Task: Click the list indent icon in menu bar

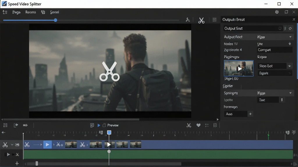Action: coord(5,12)
